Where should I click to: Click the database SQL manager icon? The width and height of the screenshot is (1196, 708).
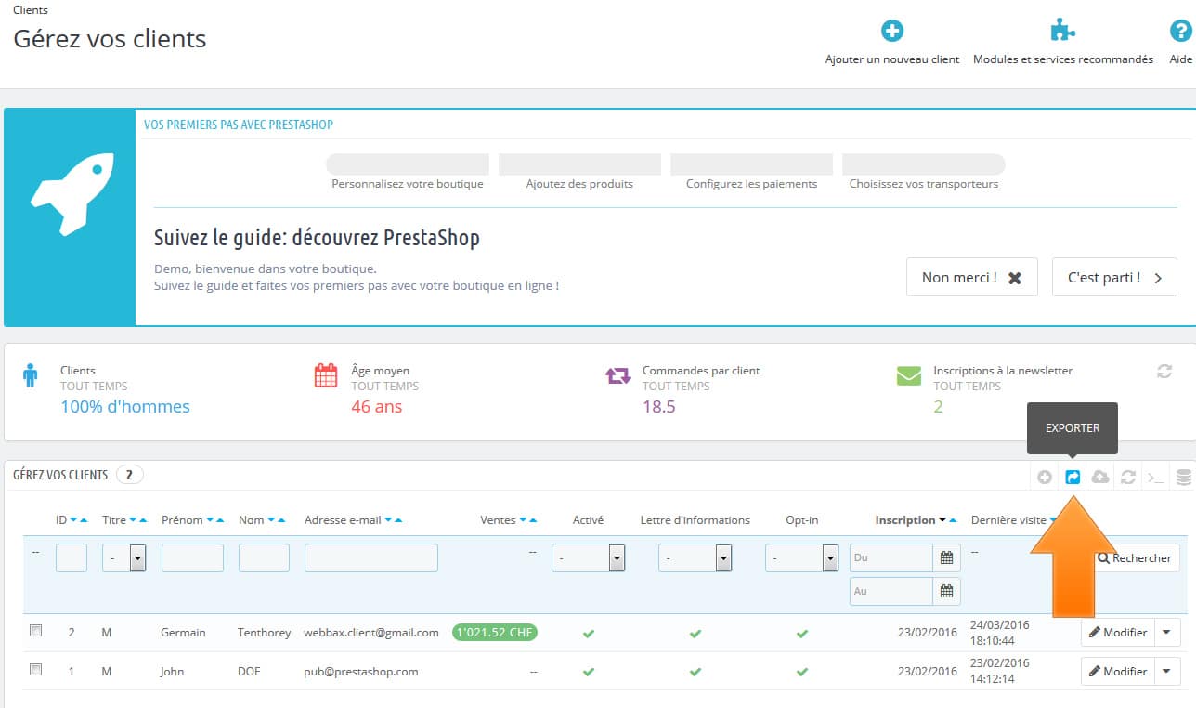tap(1183, 477)
